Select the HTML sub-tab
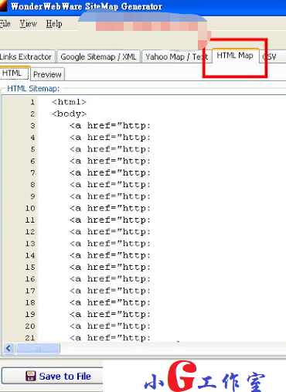The height and width of the screenshot is (392, 286). (x=15, y=73)
